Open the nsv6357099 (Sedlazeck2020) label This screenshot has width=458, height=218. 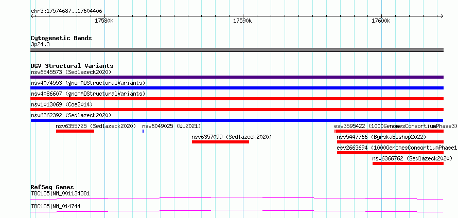tap(232, 137)
